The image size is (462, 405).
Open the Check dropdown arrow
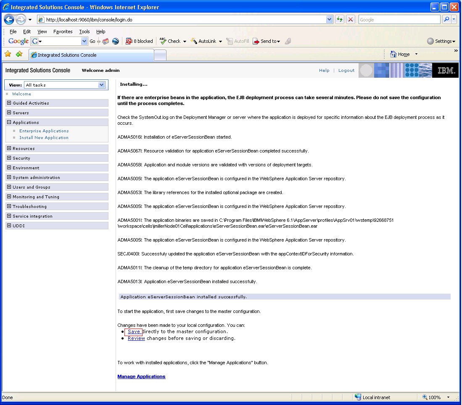(185, 42)
